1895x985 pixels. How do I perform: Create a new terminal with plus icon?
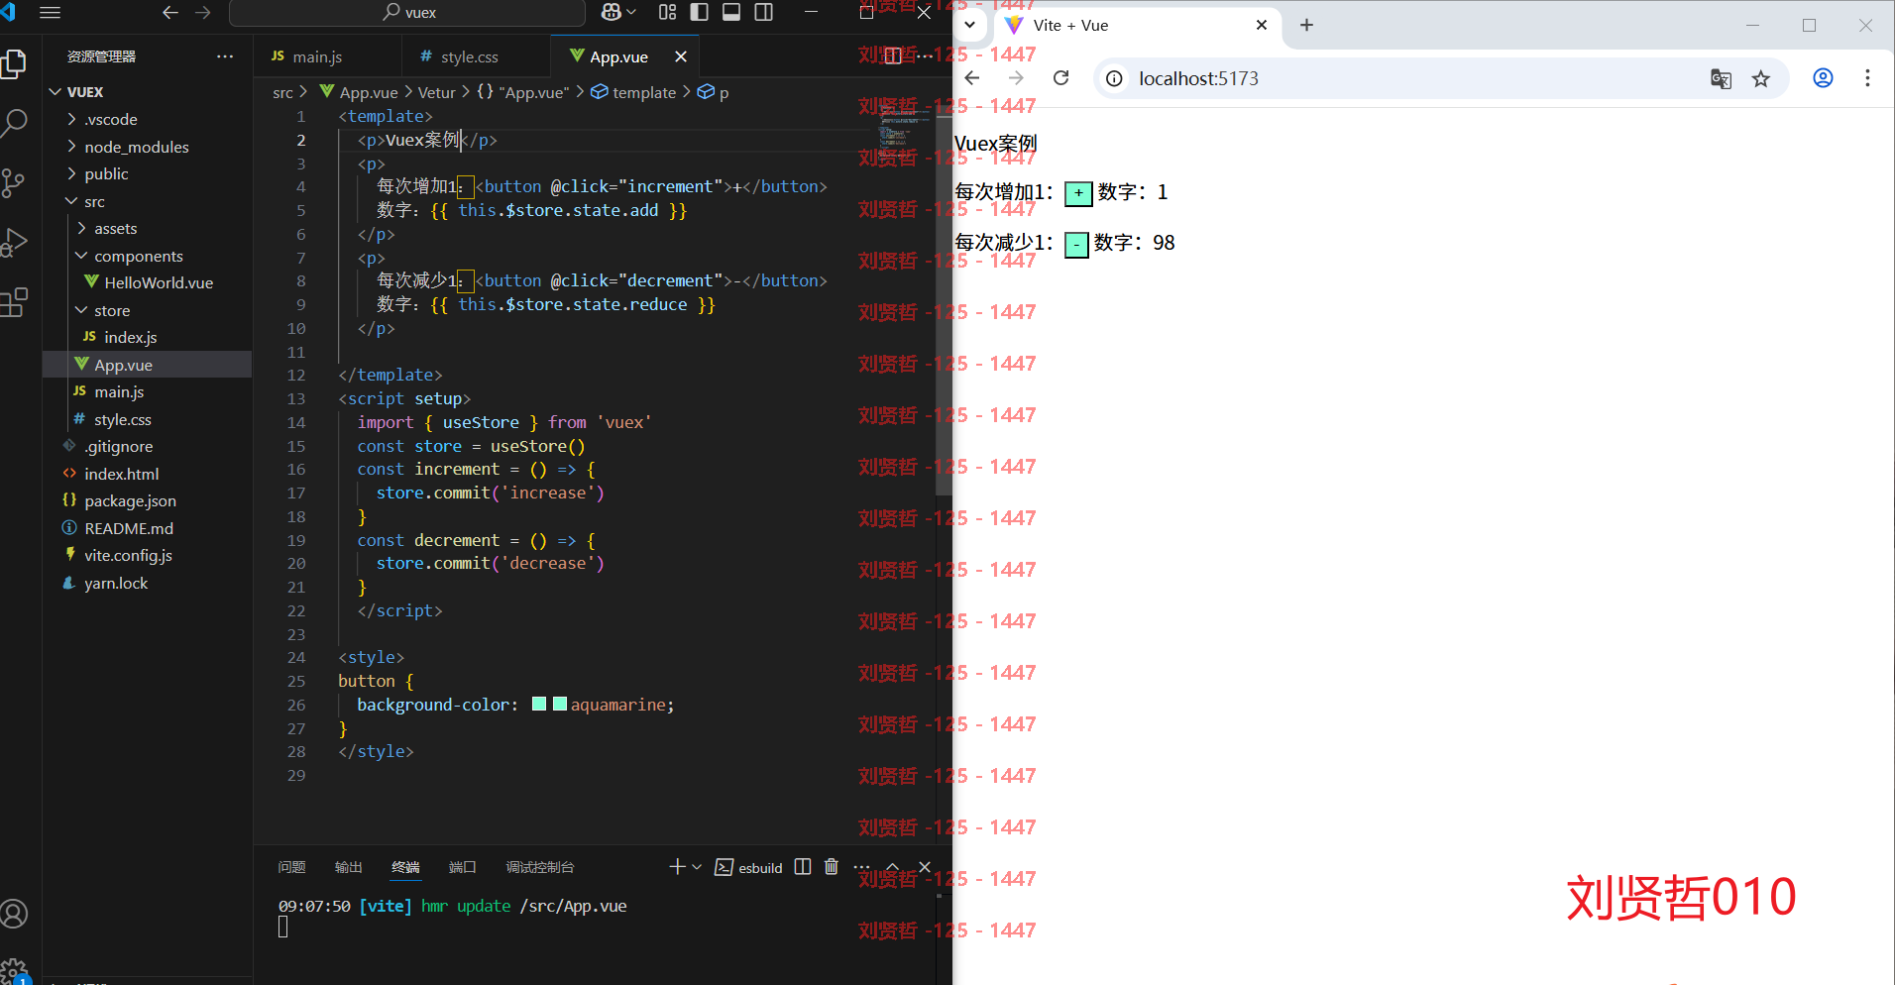coord(677,867)
